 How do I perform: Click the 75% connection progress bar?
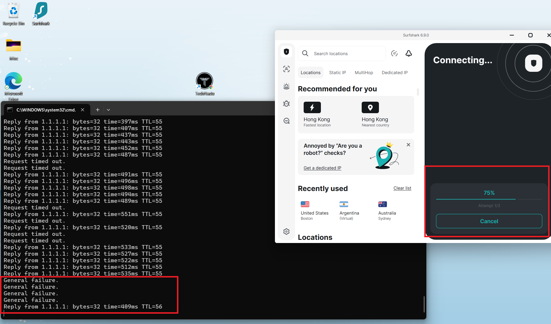pyautogui.click(x=489, y=199)
